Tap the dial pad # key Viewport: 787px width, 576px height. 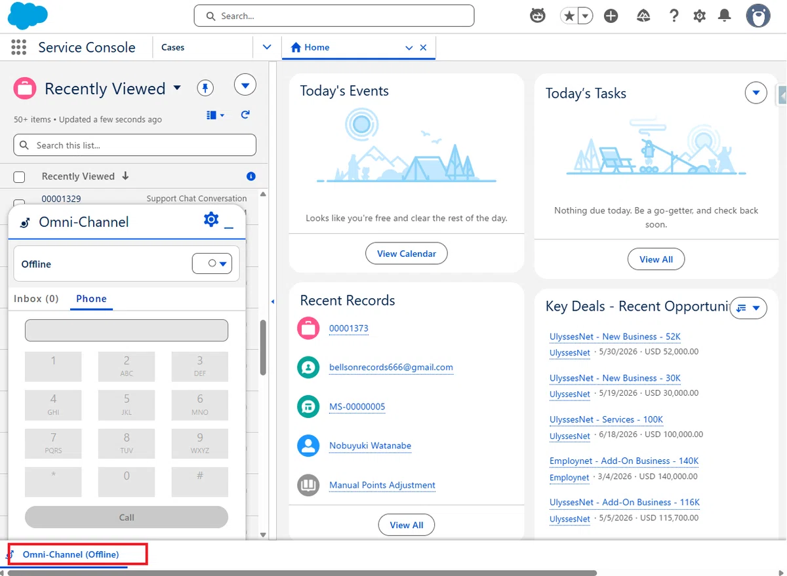tap(200, 482)
